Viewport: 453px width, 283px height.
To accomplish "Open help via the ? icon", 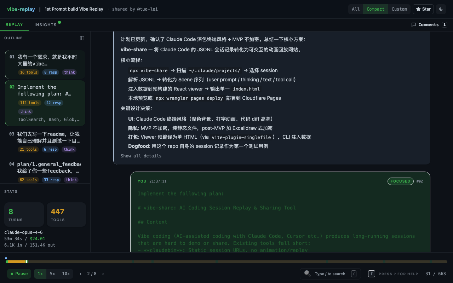I will pyautogui.click(x=371, y=273).
